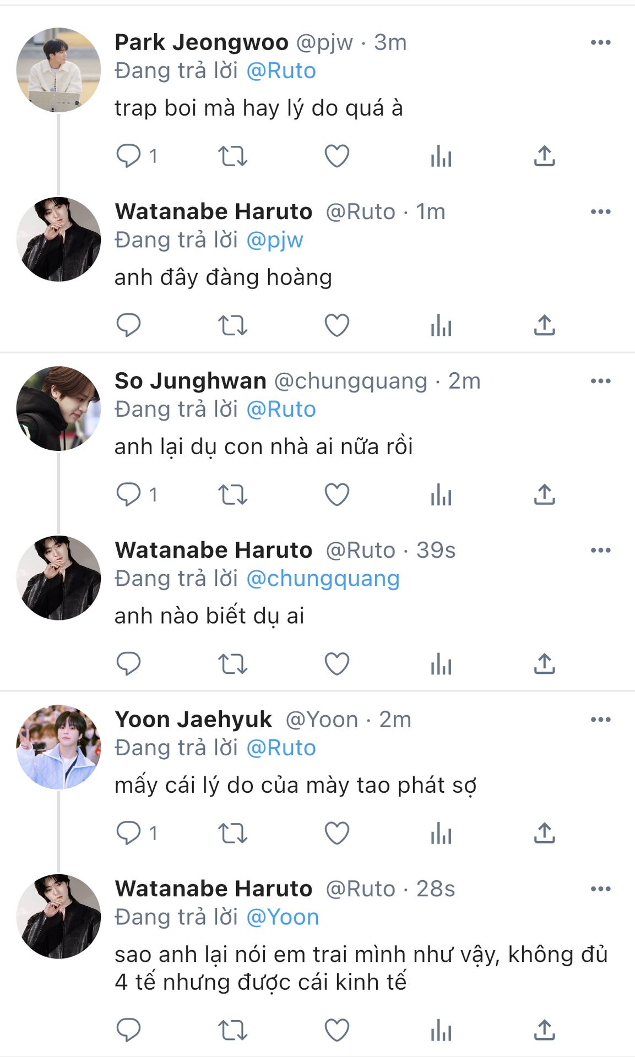
Task: Open more options on Park Jeongwoo's tweet
Action: coord(600,42)
